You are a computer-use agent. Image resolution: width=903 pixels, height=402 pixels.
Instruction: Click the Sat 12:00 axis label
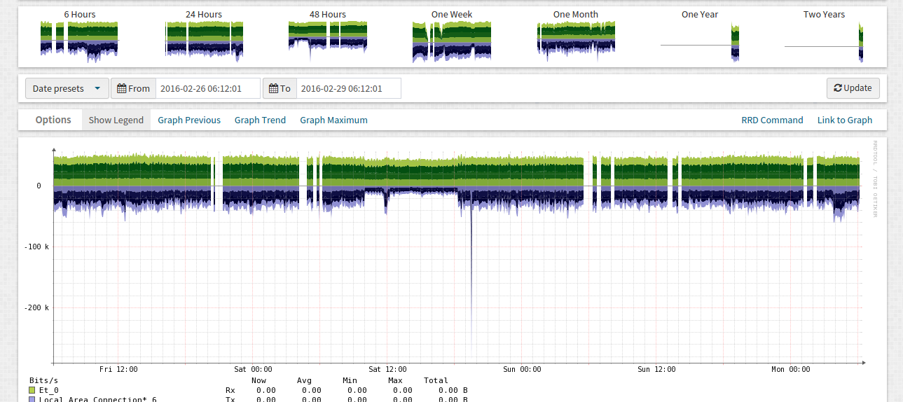pos(387,369)
